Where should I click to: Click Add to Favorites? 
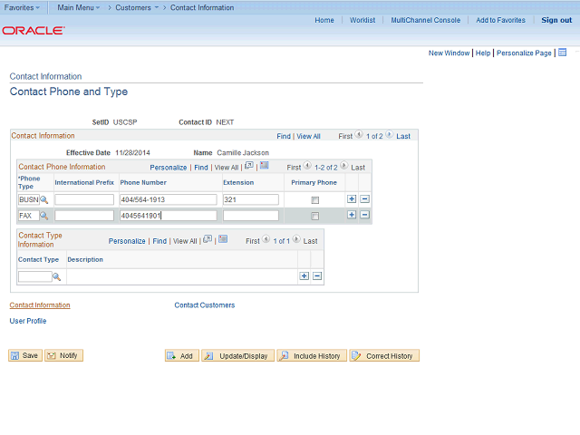pos(500,20)
